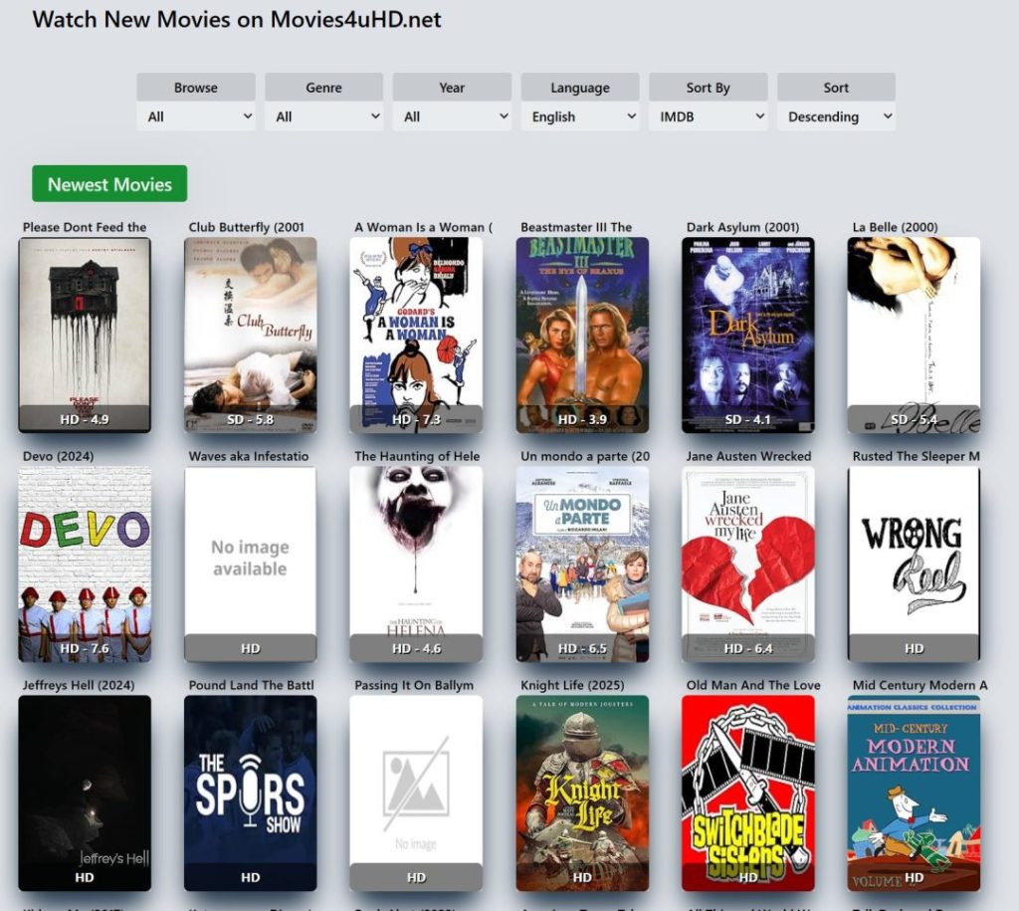The image size is (1019, 911).
Task: Click the Un mondo a parte title
Action: click(585, 456)
